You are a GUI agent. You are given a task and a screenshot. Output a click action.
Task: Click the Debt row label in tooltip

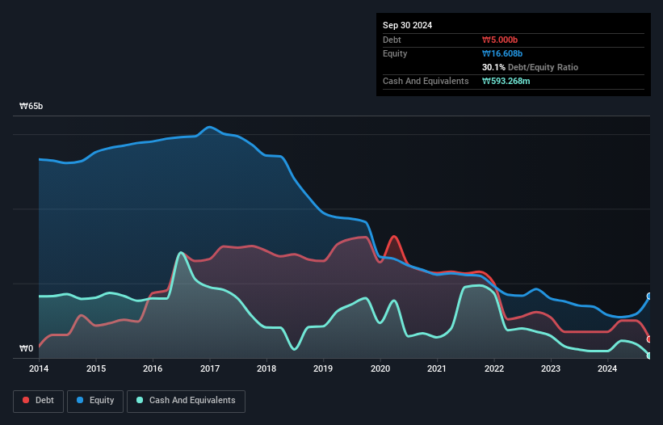[392, 40]
